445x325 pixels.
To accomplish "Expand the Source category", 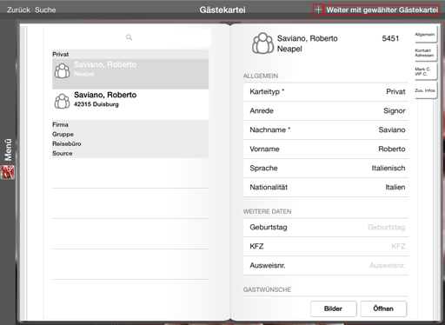I will [x=130, y=153].
